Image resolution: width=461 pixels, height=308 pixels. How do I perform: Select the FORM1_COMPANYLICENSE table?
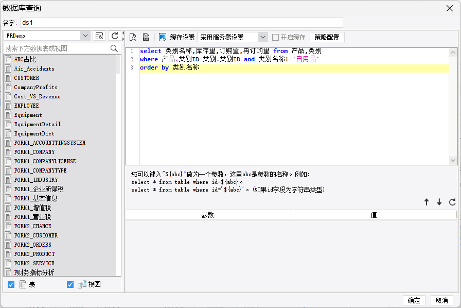[45, 161]
